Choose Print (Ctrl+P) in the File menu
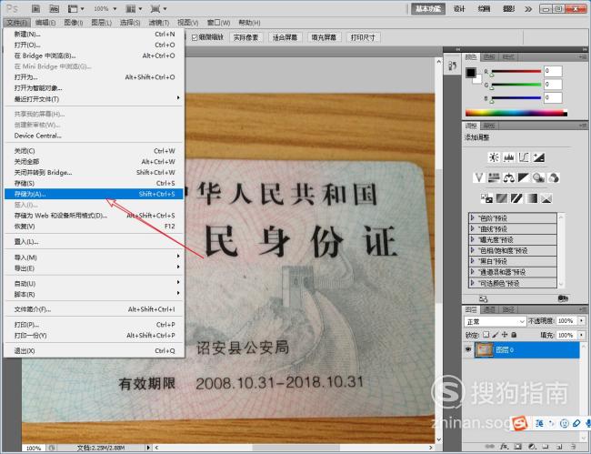Image resolution: width=591 pixels, height=454 pixels. (94, 324)
